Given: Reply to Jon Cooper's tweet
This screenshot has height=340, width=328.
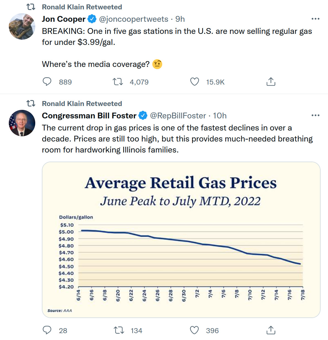Looking at the screenshot, I should point(47,82).
